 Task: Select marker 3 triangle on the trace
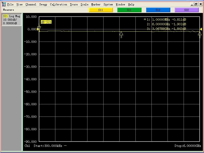121,33
